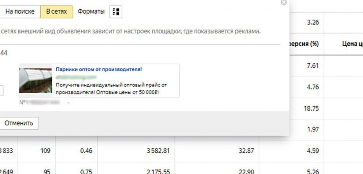This screenshot has height=174, width=363.
Task: Select the 'В сетях' tab
Action: [x=56, y=11]
